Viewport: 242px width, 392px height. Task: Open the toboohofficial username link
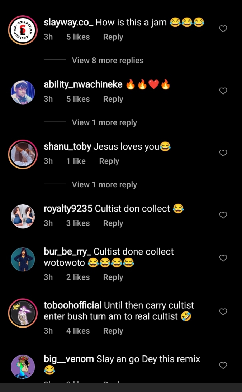pyautogui.click(x=72, y=305)
